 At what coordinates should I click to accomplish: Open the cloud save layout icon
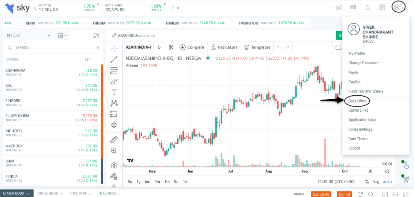click(338, 48)
